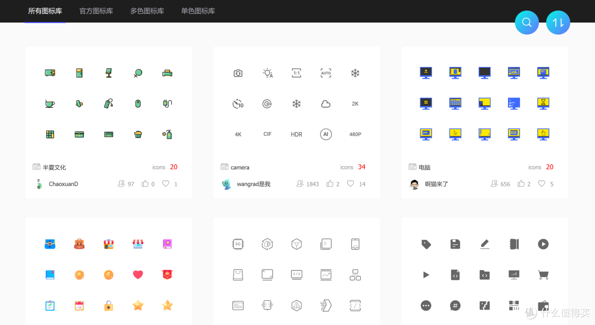The width and height of the screenshot is (595, 325).
Task: Select the cloud icon in camera set
Action: tap(326, 103)
